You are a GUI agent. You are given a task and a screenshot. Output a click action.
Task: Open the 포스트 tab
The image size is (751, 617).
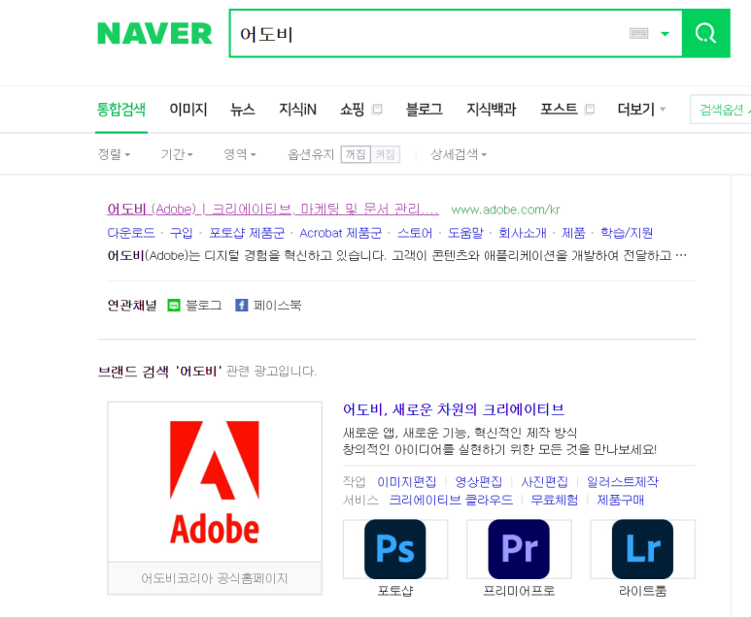point(559,110)
